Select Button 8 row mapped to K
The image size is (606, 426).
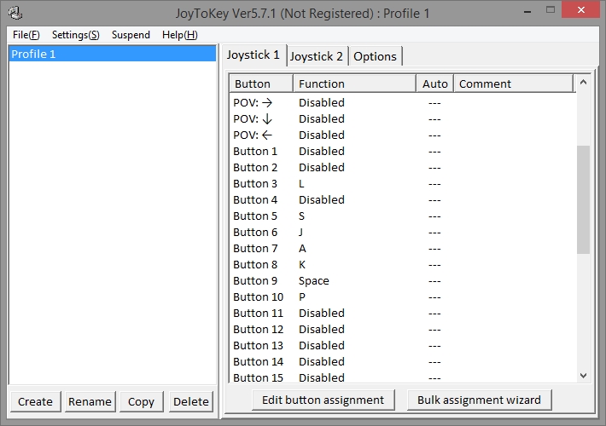click(x=402, y=265)
